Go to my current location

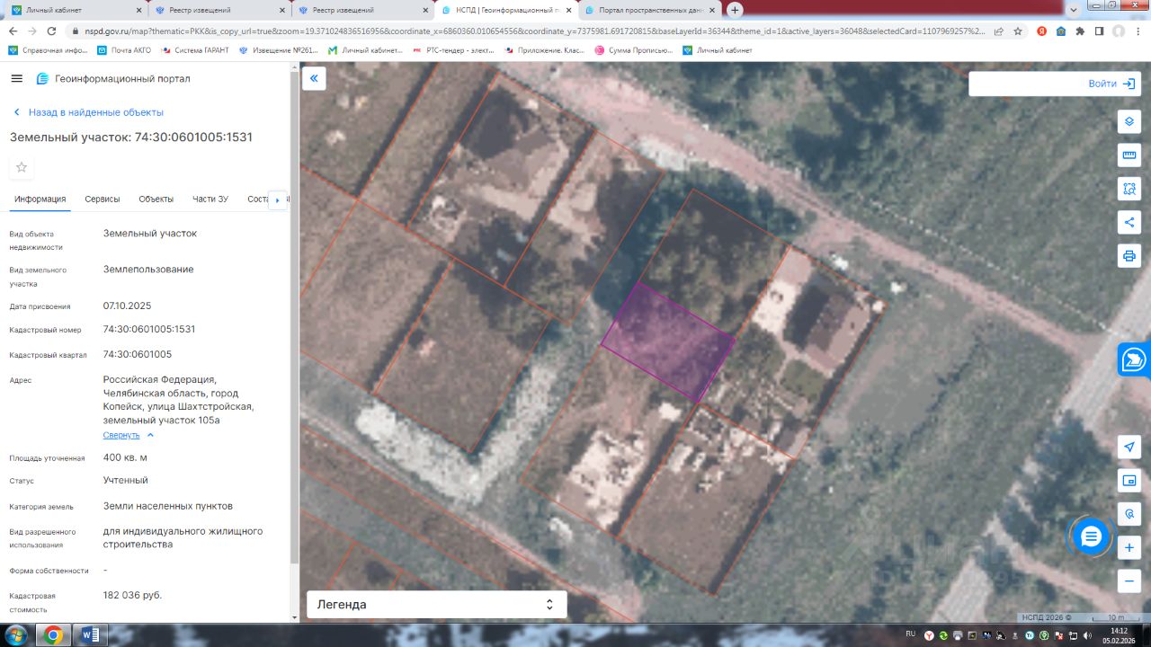pyautogui.click(x=1129, y=447)
